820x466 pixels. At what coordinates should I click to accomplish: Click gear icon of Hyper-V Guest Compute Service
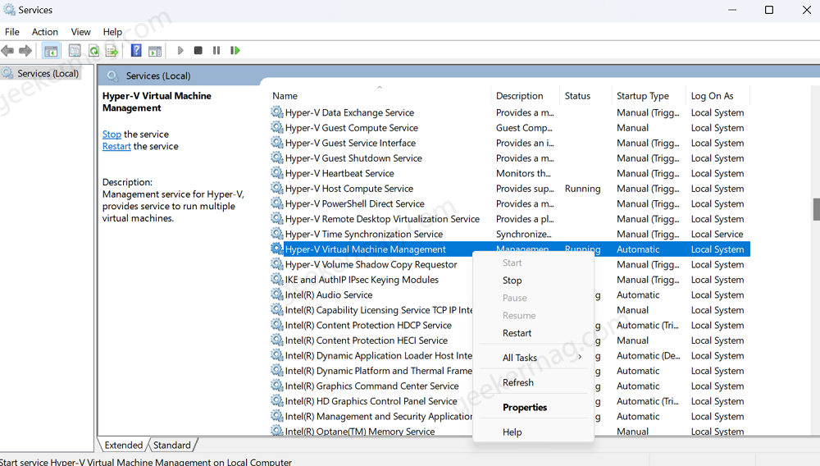pyautogui.click(x=276, y=127)
